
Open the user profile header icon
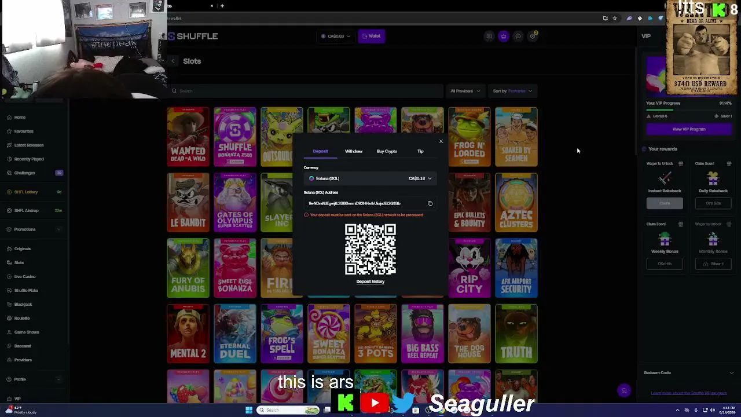pos(533,36)
